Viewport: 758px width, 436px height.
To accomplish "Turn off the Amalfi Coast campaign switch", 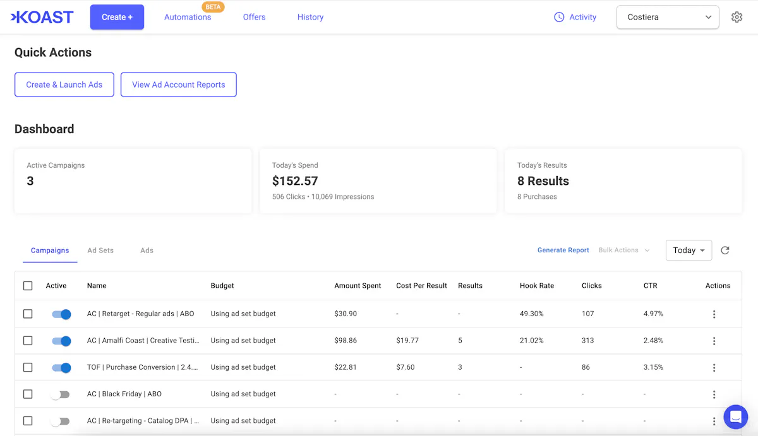I will pyautogui.click(x=61, y=341).
